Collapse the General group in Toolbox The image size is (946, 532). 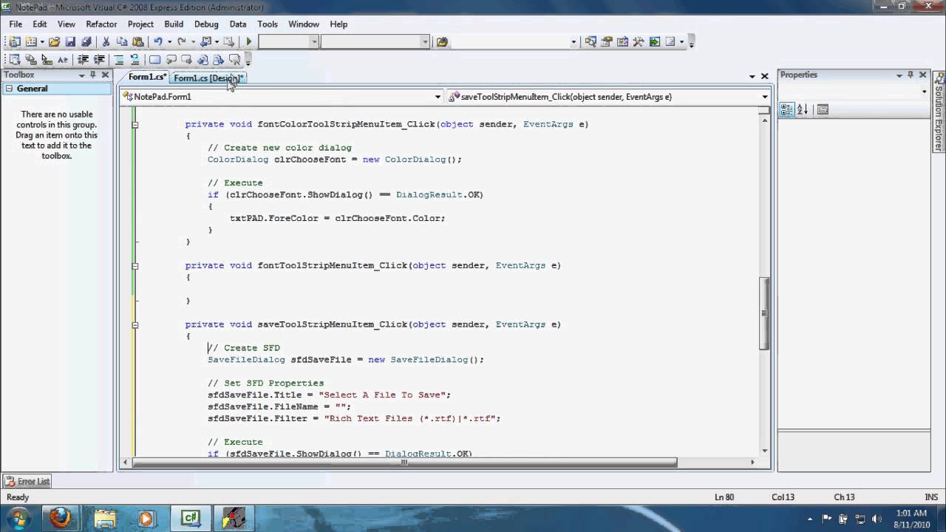point(10,89)
